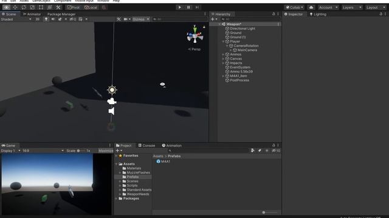Image resolution: width=389 pixels, height=218 pixels.
Task: Toggle hidden packages count in Project
Action: 276,151
